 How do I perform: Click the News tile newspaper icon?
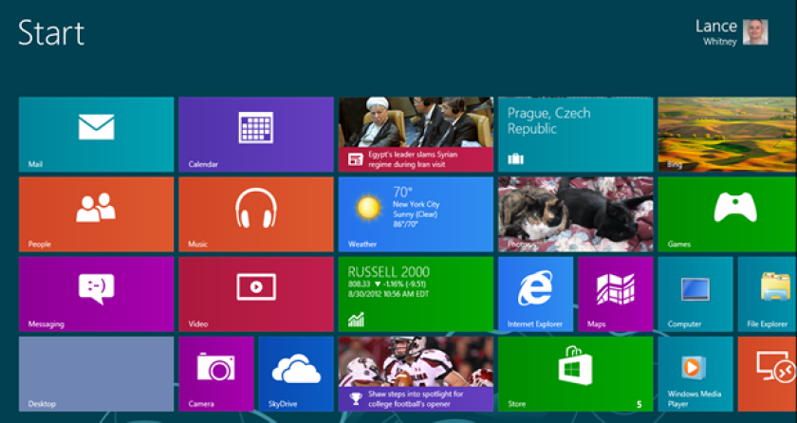[x=355, y=159]
